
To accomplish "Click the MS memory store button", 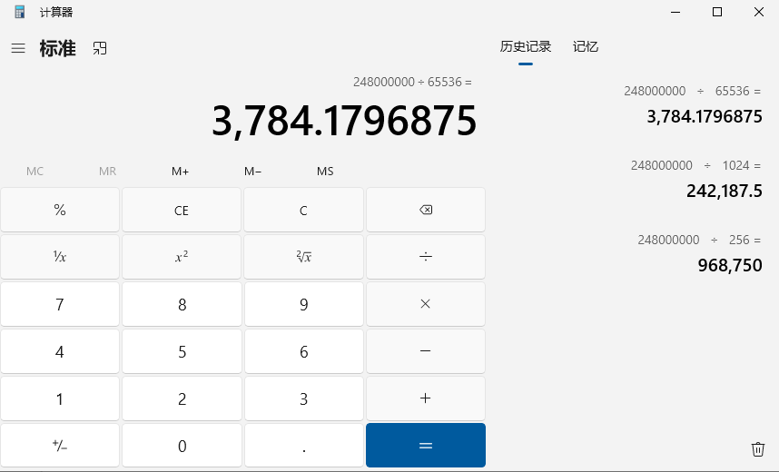I will (x=325, y=172).
